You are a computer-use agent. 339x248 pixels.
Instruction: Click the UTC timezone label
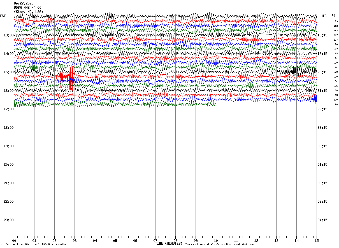click(x=324, y=16)
